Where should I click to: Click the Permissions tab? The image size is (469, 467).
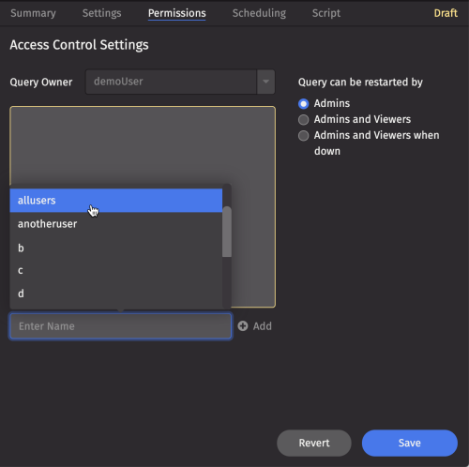pos(177,13)
